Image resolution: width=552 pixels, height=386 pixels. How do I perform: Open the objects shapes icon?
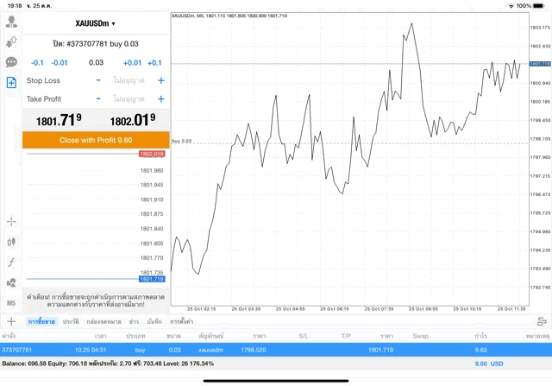[11, 282]
